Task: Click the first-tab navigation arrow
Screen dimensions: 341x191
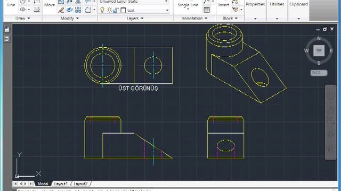Action: click(x=15, y=184)
